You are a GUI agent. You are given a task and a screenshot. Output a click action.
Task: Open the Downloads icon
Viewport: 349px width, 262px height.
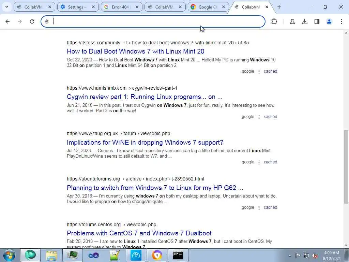(x=305, y=21)
